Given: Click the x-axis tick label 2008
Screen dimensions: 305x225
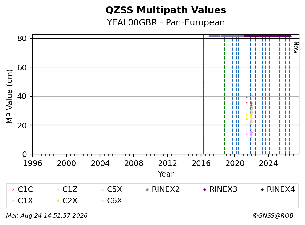Looking at the screenshot, I should click(134, 163).
